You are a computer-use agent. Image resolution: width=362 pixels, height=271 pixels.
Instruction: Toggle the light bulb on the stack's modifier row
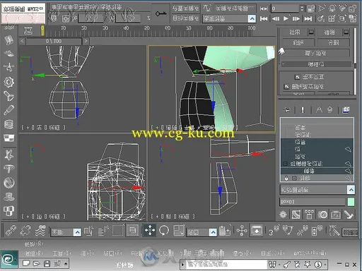(286, 178)
